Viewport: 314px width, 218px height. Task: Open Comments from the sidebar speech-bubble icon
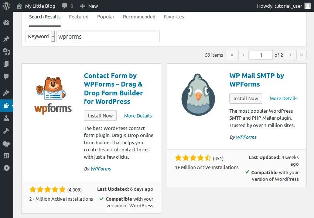click(x=6, y=77)
